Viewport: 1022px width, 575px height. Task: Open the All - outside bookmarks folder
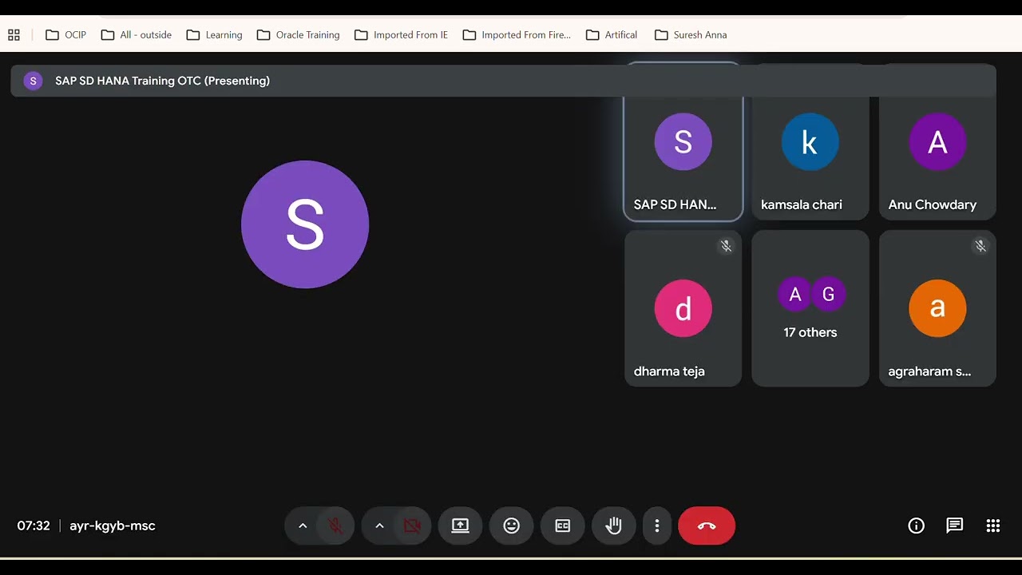[x=137, y=35]
